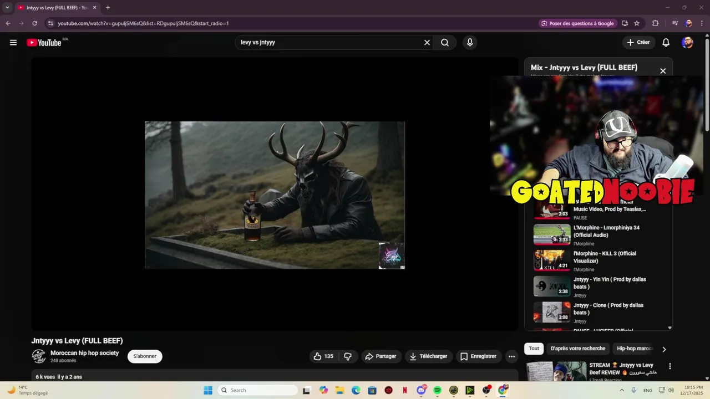Open Spotify from the taskbar
The image size is (710, 399).
(x=438, y=390)
